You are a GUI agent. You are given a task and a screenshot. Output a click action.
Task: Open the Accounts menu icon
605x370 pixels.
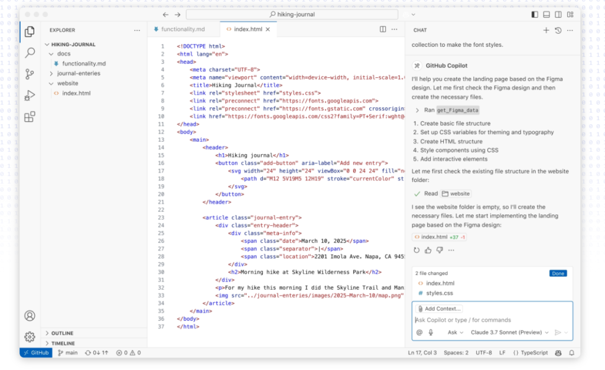point(30,316)
